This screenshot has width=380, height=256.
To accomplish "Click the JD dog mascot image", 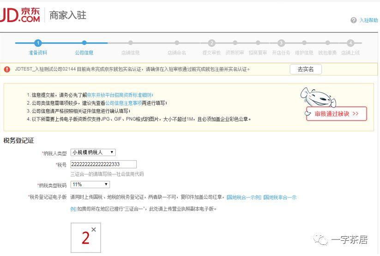I will pyautogui.click(x=318, y=97).
